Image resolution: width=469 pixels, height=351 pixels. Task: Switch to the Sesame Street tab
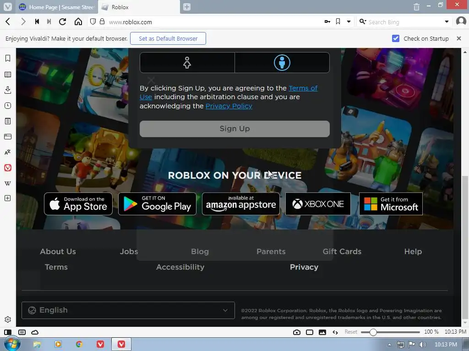(57, 7)
